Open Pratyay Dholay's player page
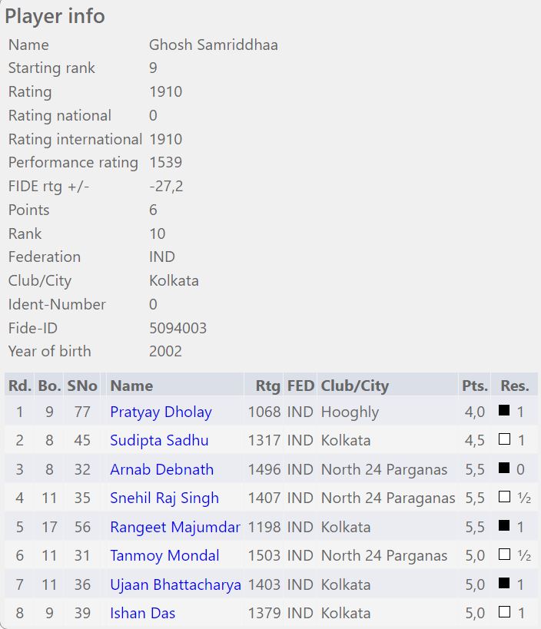 tap(161, 412)
